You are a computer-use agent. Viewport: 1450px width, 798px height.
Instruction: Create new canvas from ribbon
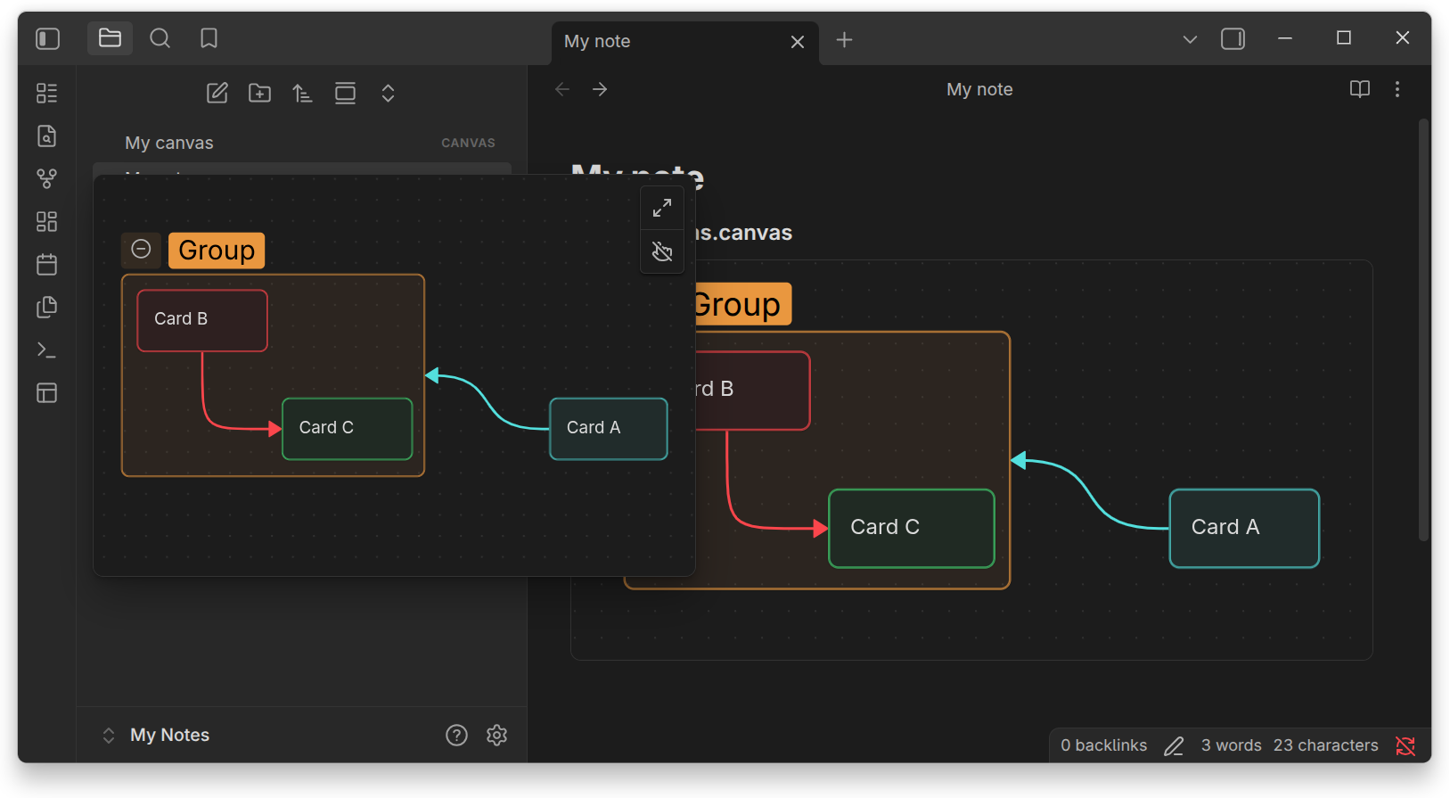pos(47,221)
